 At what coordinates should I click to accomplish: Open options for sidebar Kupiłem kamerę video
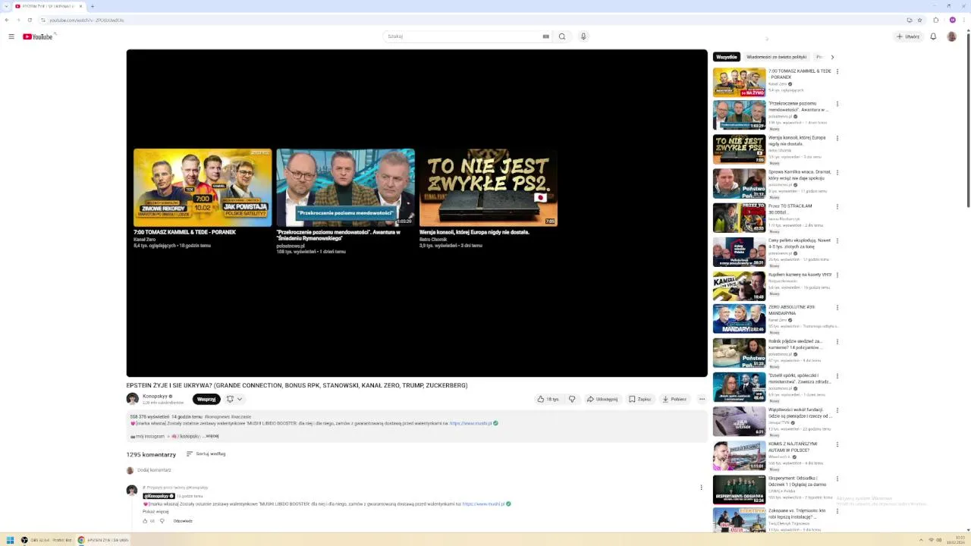coord(837,275)
